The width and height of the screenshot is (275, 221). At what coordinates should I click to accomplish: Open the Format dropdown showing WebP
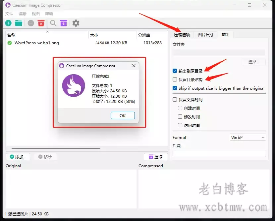coord(247,137)
